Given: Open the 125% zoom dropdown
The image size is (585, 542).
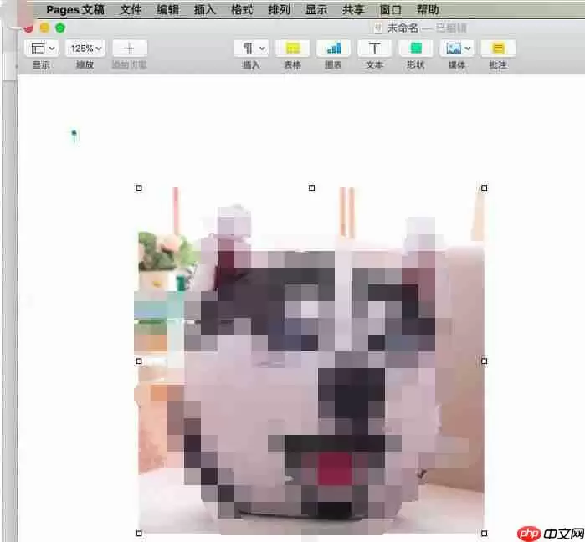Looking at the screenshot, I should (x=85, y=48).
